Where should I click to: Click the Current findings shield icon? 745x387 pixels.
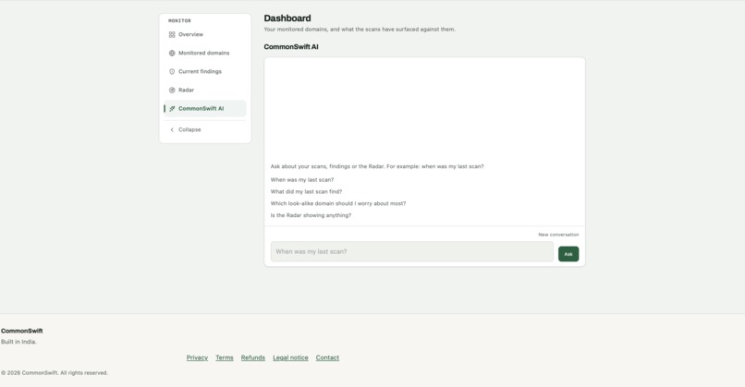pyautogui.click(x=172, y=72)
